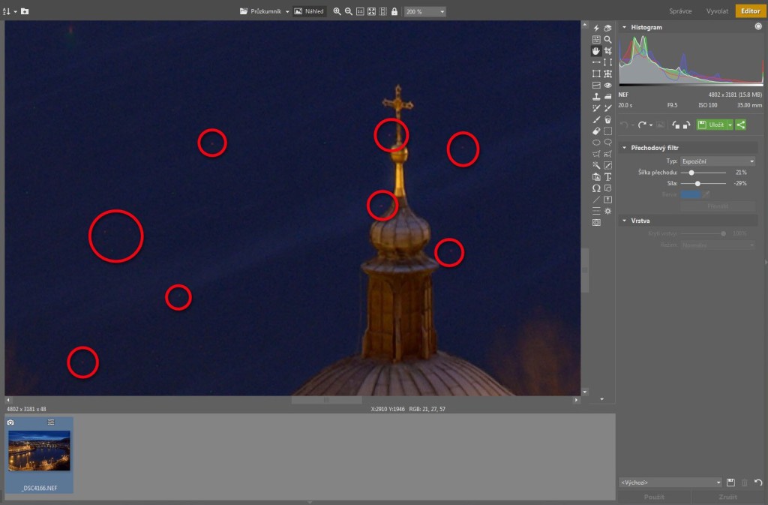This screenshot has width=768, height=505.
Task: Select the Insert Text tool
Action: pyautogui.click(x=607, y=177)
